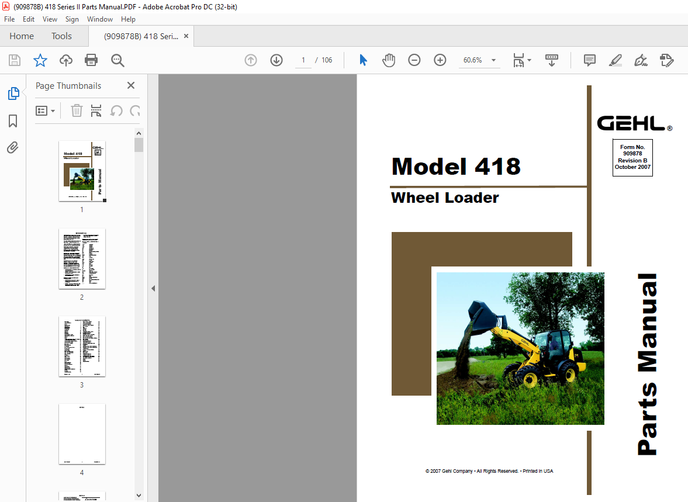This screenshot has height=502, width=688.
Task: Select the page 3 thumbnail
Action: coord(82,346)
